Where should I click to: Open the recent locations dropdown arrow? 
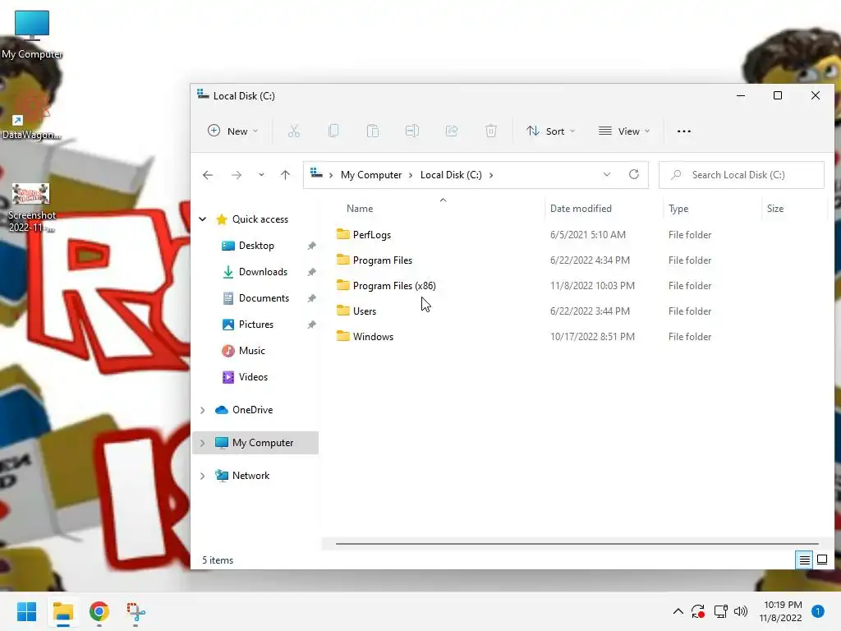click(261, 175)
